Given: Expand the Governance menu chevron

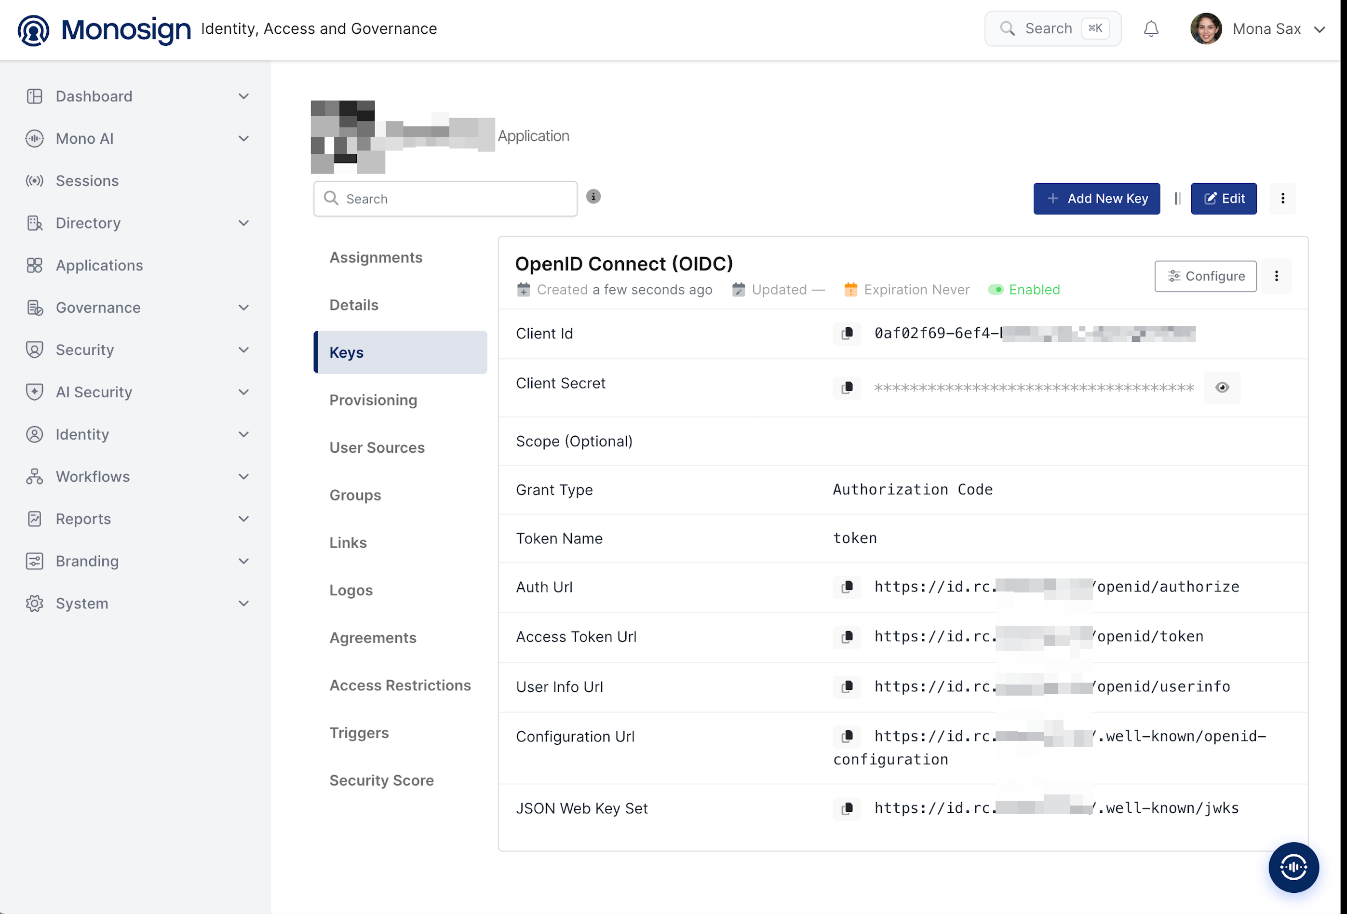Looking at the screenshot, I should click(x=243, y=308).
